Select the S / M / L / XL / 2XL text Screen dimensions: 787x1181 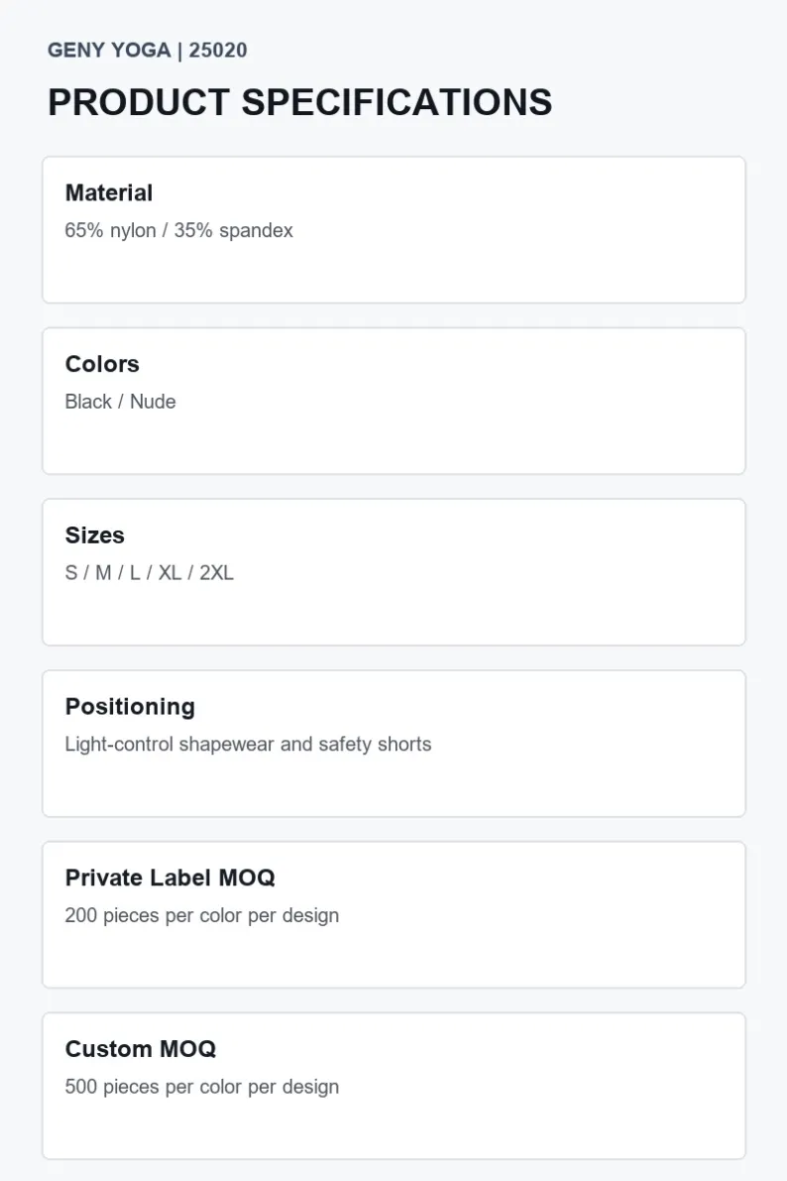(x=149, y=573)
